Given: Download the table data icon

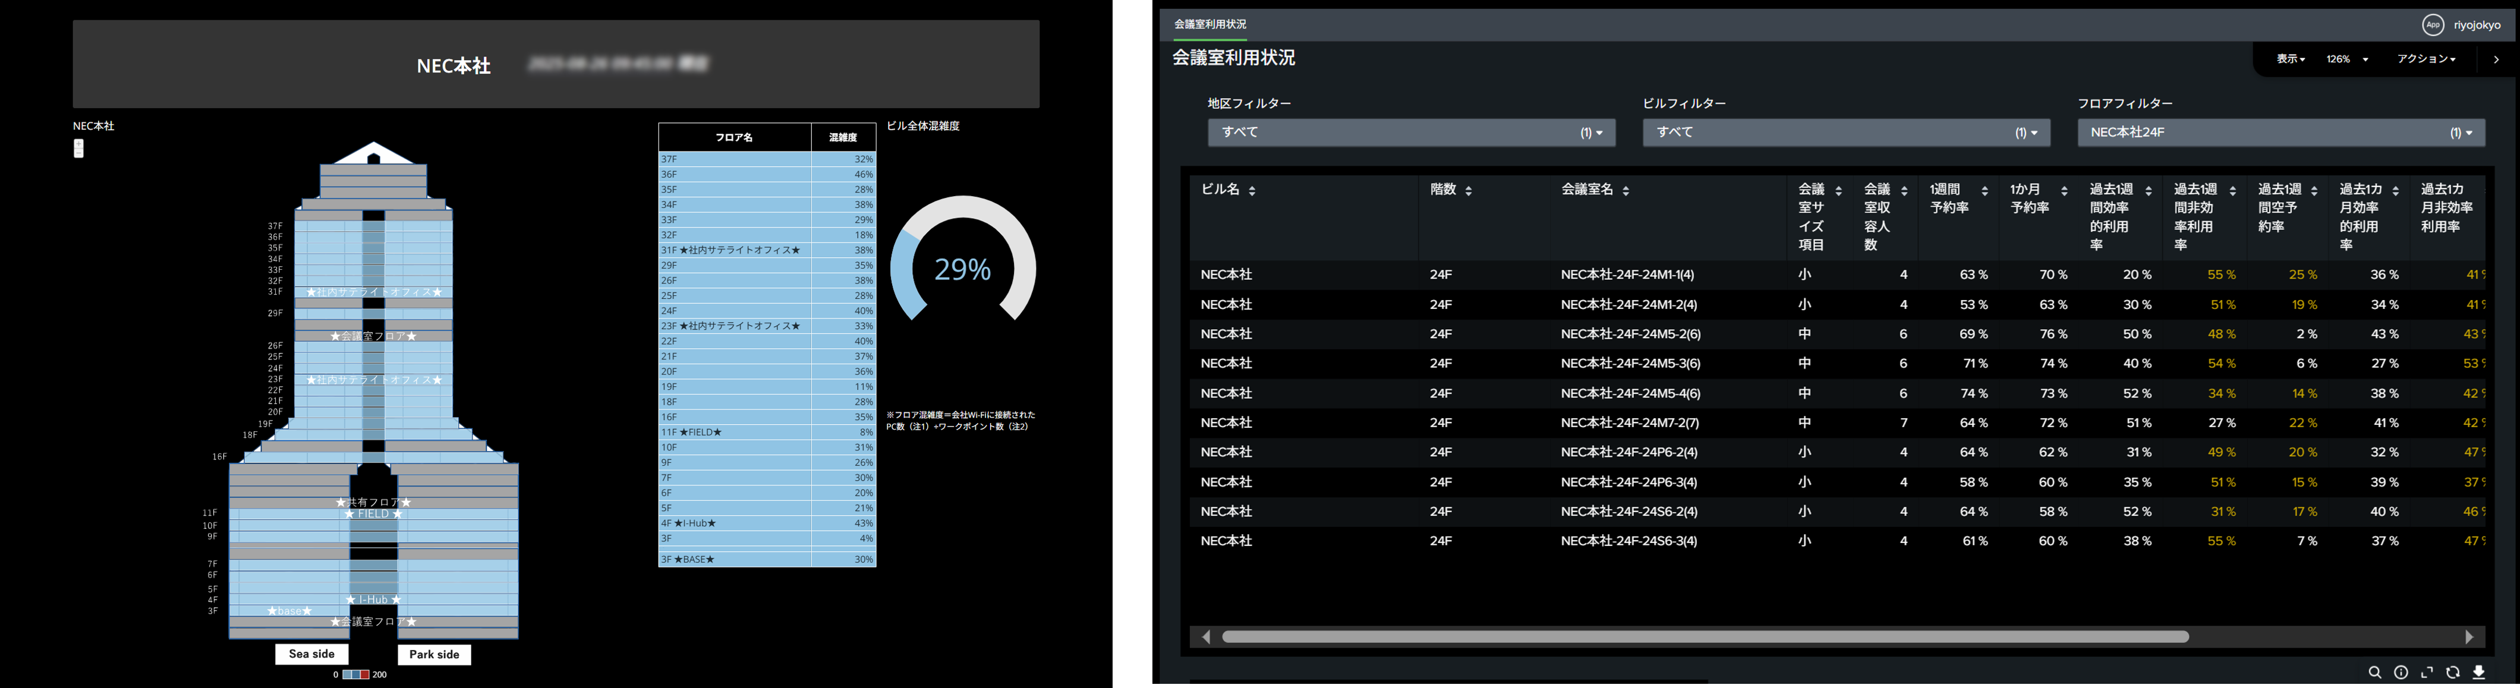Looking at the screenshot, I should point(2479,673).
